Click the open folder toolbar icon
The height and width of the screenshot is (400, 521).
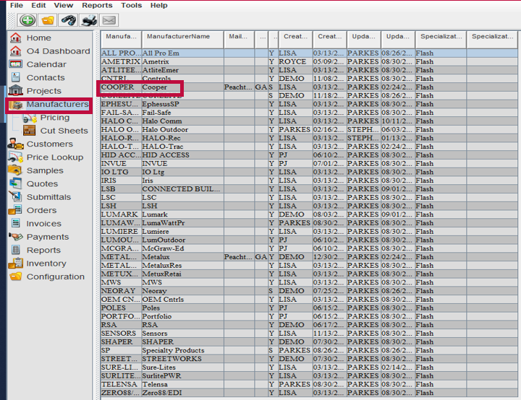point(48,20)
